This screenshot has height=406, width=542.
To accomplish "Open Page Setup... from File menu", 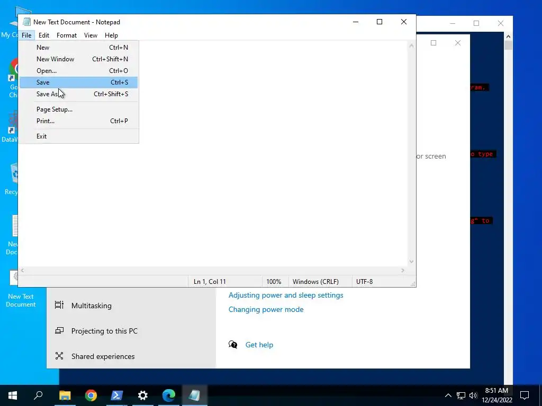I will (x=78, y=109).
